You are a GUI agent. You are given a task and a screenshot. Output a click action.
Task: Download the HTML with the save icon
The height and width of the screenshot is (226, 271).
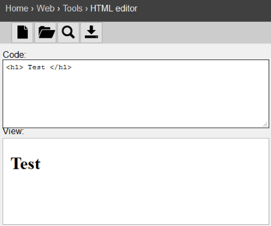click(x=92, y=32)
